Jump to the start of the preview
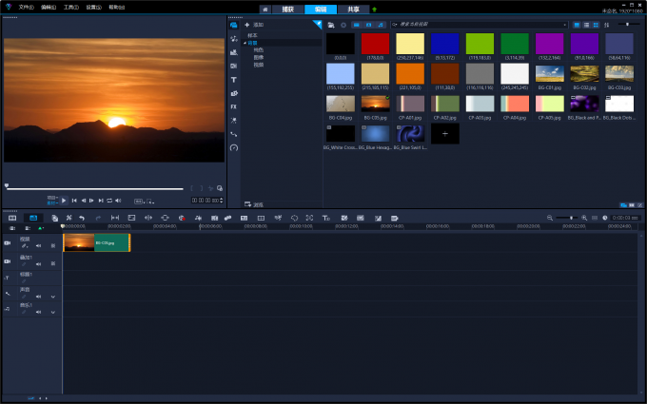Screen dimensions: 647x404 pyautogui.click(x=74, y=201)
